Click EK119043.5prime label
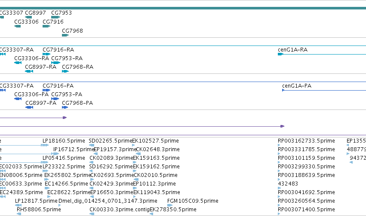Screen dimensions: 366x216 coord(157,192)
